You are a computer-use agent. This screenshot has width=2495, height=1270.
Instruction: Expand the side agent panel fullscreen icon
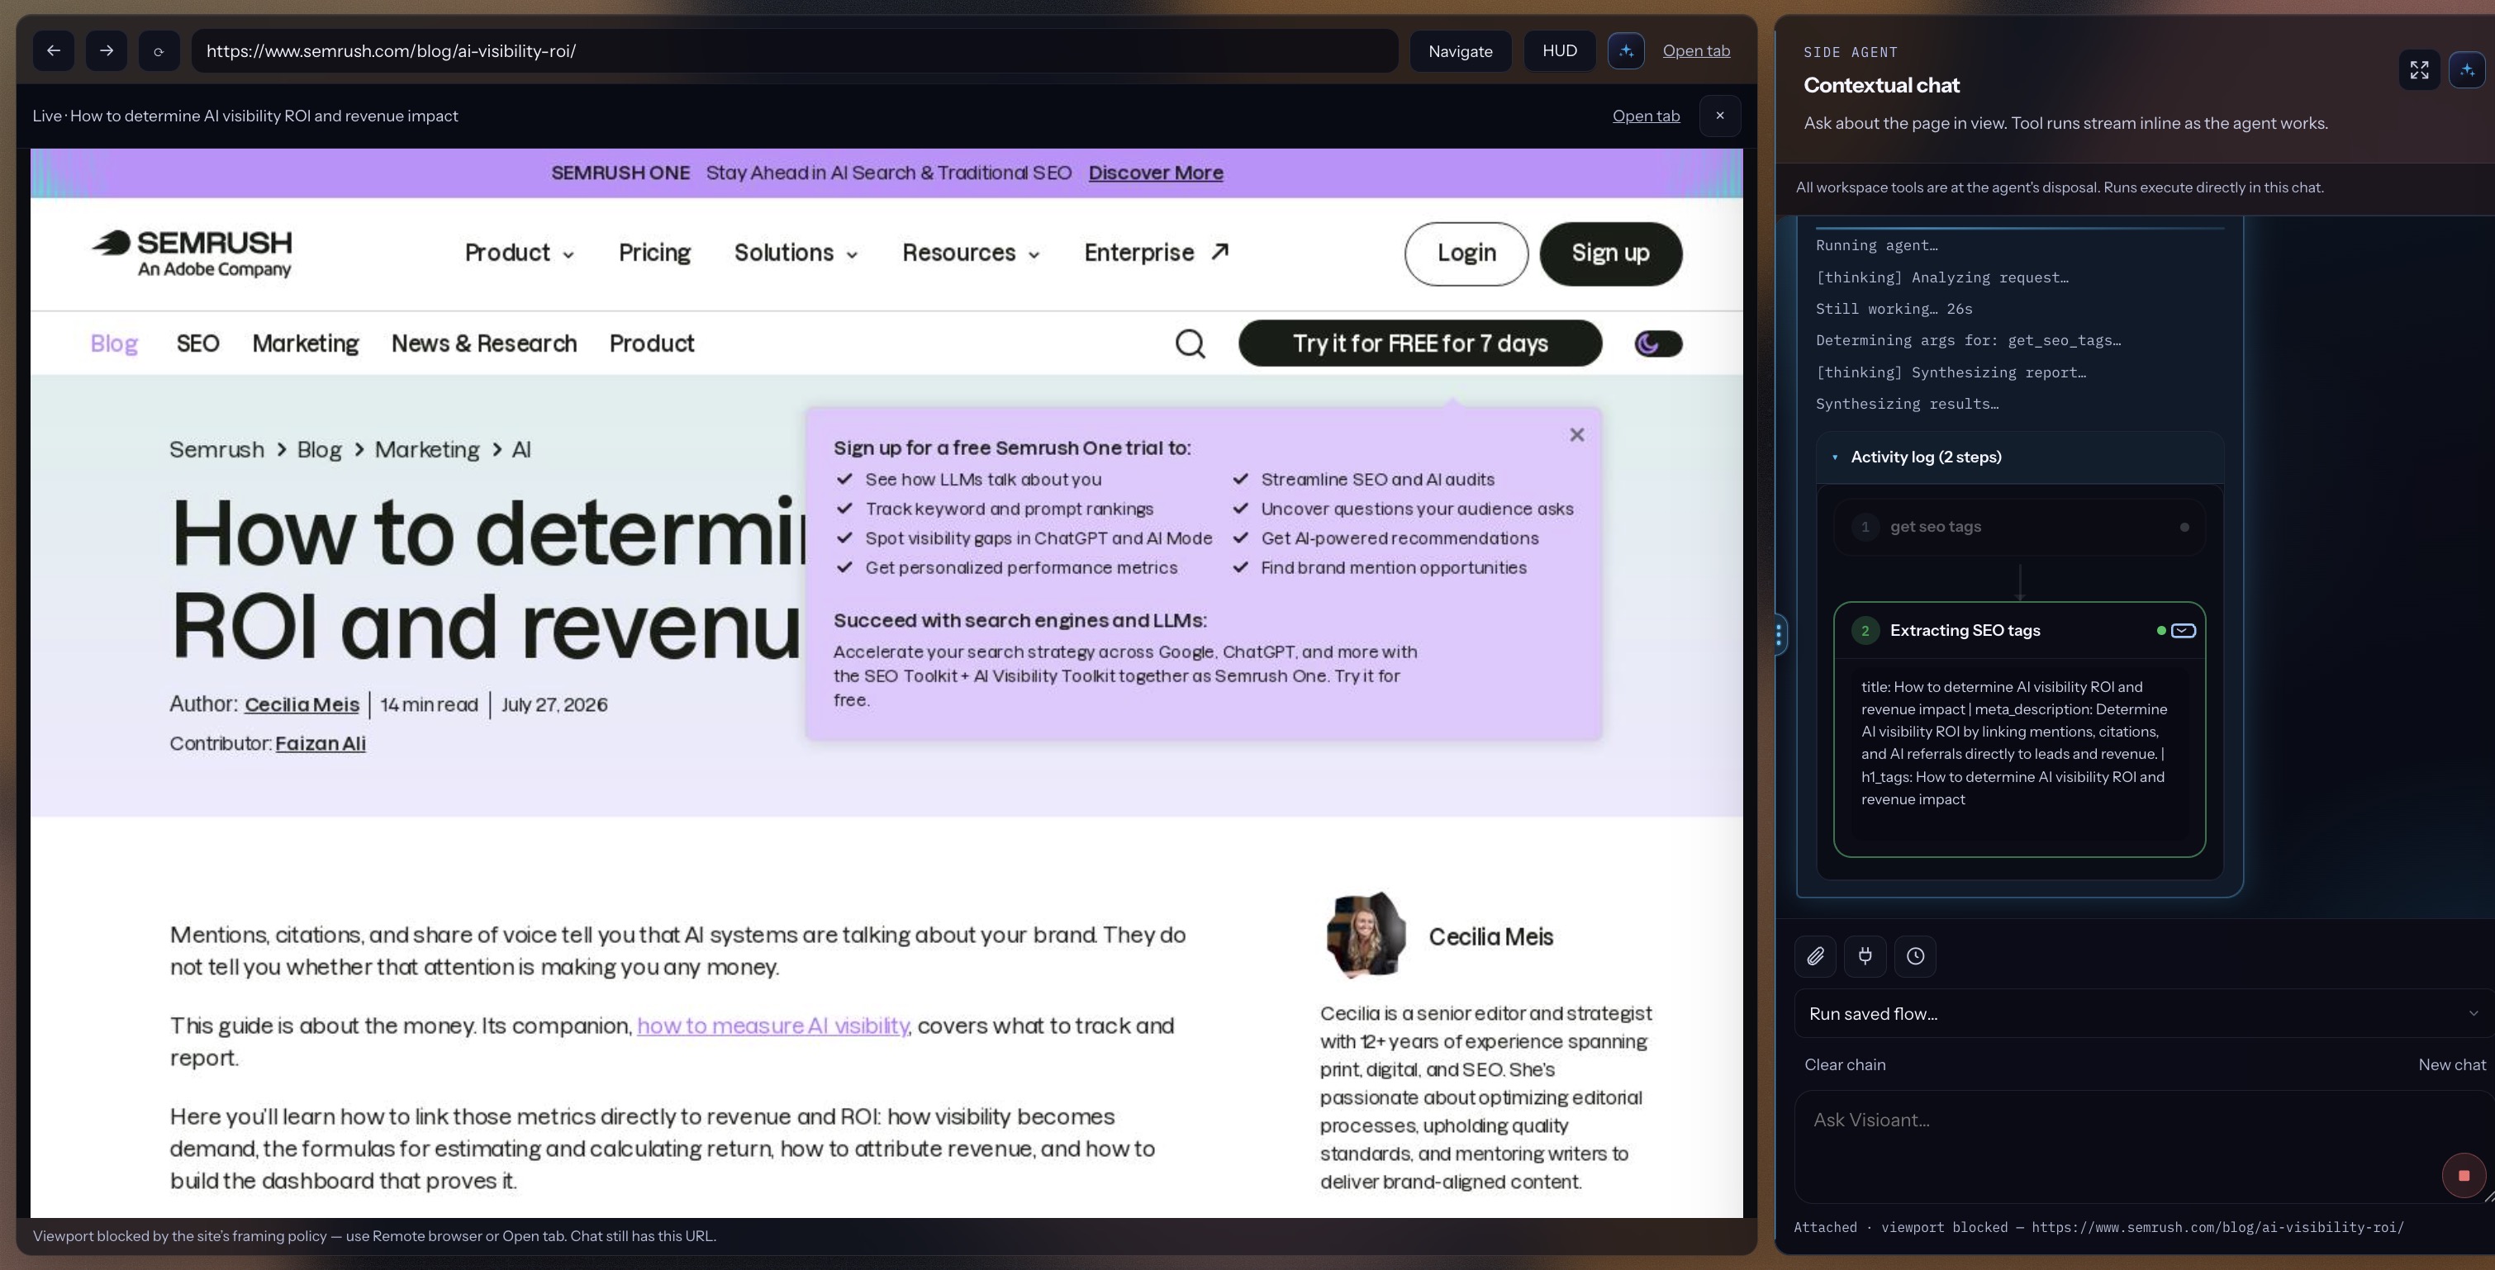coord(2418,69)
